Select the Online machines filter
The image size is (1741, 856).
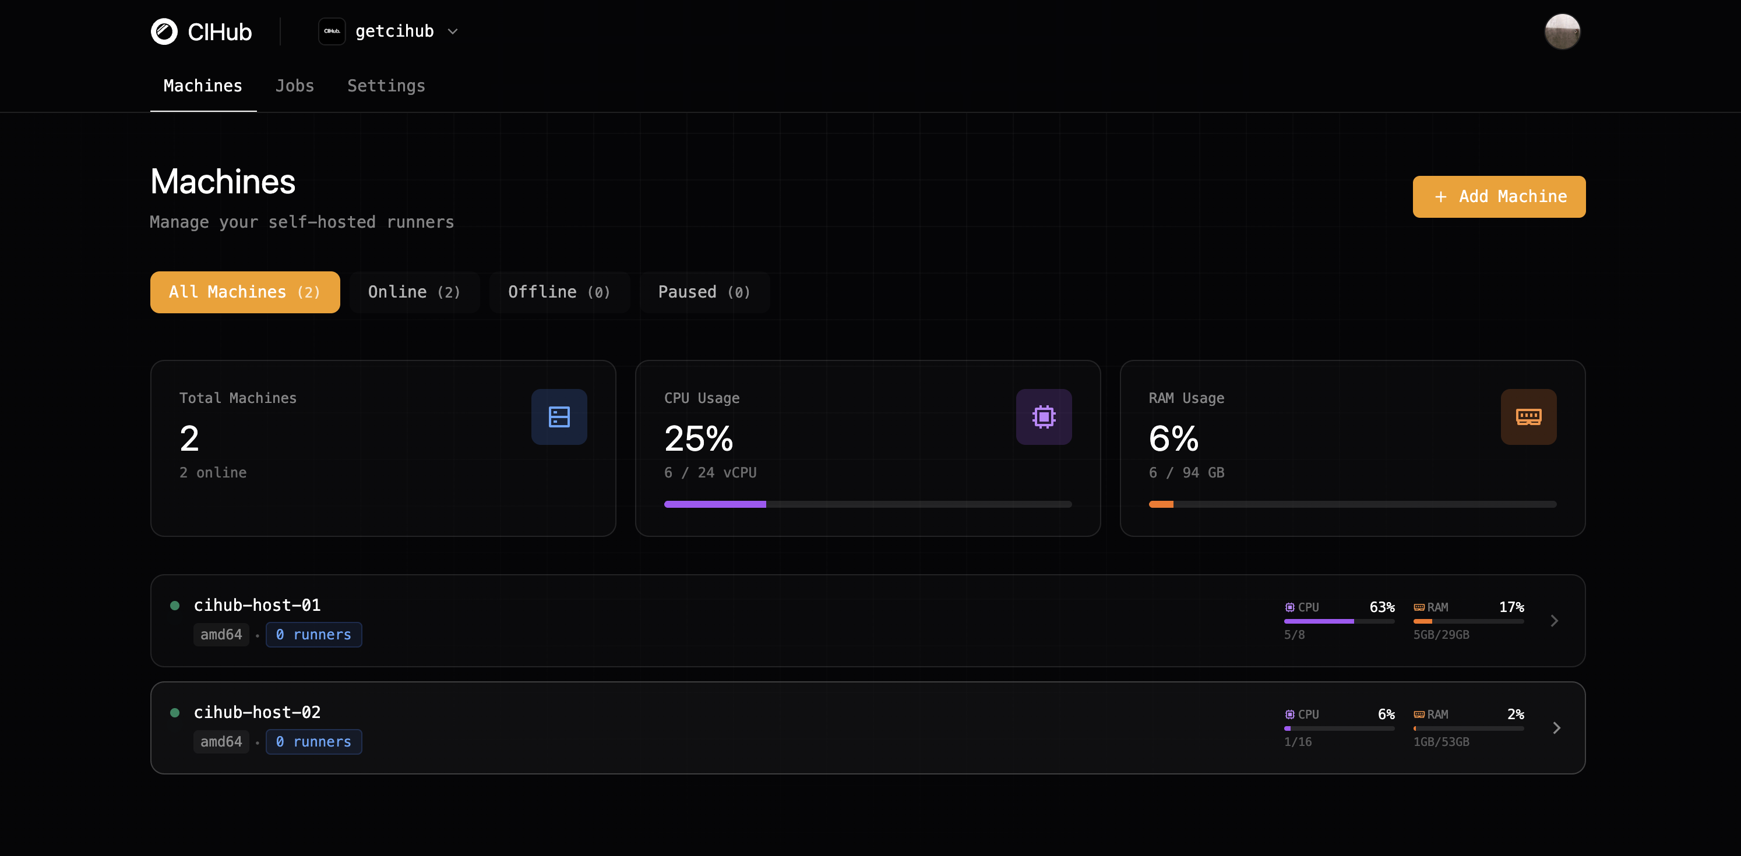pos(414,292)
